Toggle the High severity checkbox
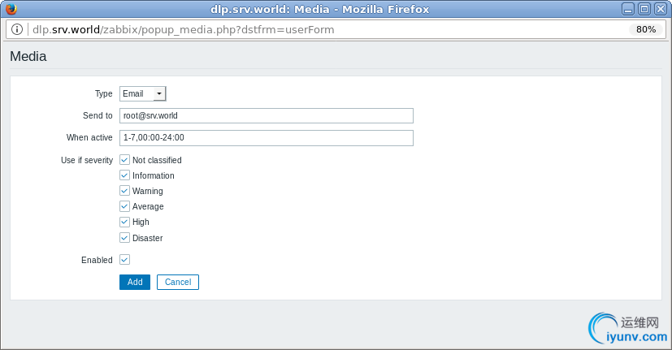Screen dimensions: 672x350 [x=125, y=222]
